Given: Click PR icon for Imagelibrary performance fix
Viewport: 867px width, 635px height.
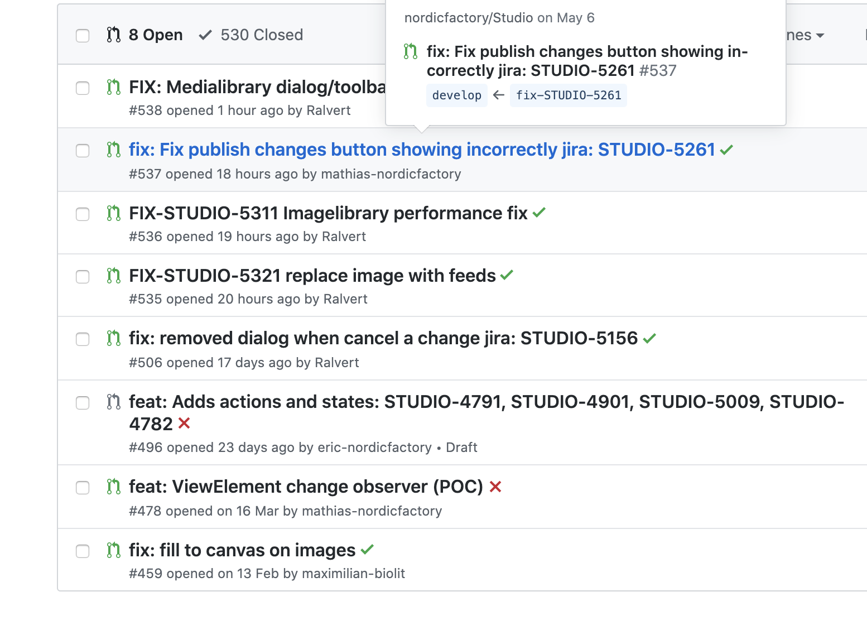Looking at the screenshot, I should pyautogui.click(x=114, y=213).
